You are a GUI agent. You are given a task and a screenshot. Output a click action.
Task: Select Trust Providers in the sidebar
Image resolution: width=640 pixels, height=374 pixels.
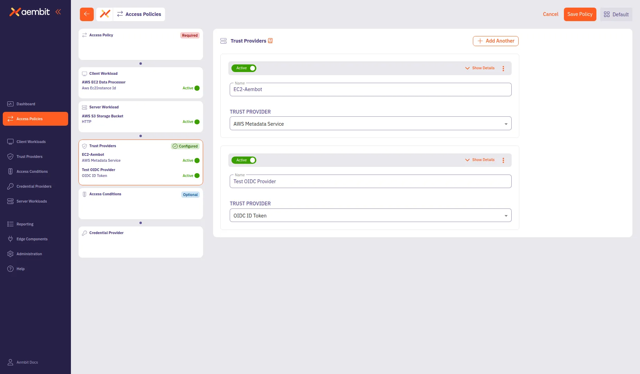coord(30,157)
